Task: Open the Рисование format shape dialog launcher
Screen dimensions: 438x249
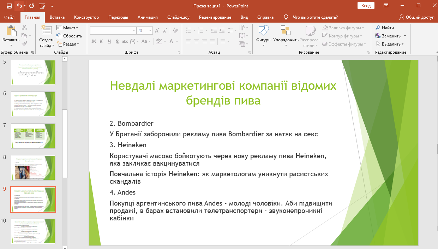Action: click(x=367, y=52)
